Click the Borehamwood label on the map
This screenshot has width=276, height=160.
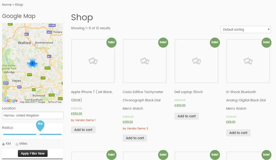coord(44,43)
